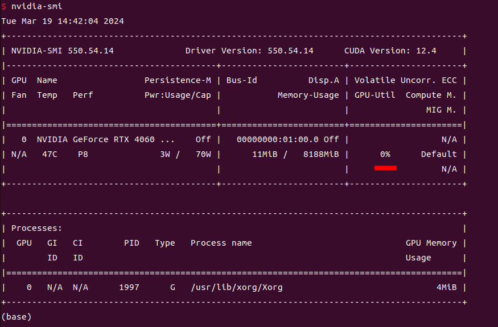Select the (base) conda prompt

click(17, 317)
